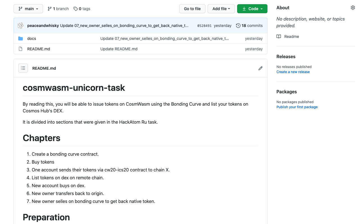Open the docs folder
The width and height of the screenshot is (363, 224).
tap(32, 39)
